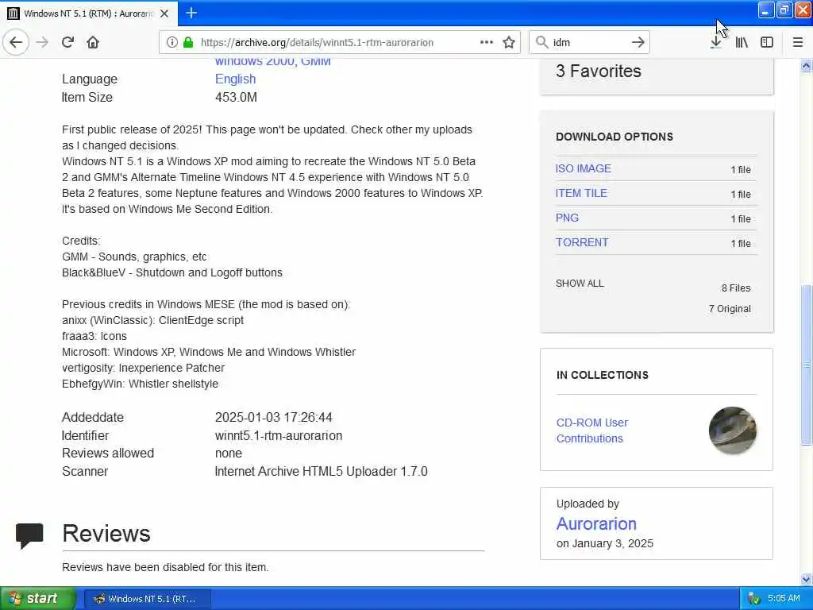813x610 pixels.
Task: Click the forward navigation arrow
Action: pos(42,42)
